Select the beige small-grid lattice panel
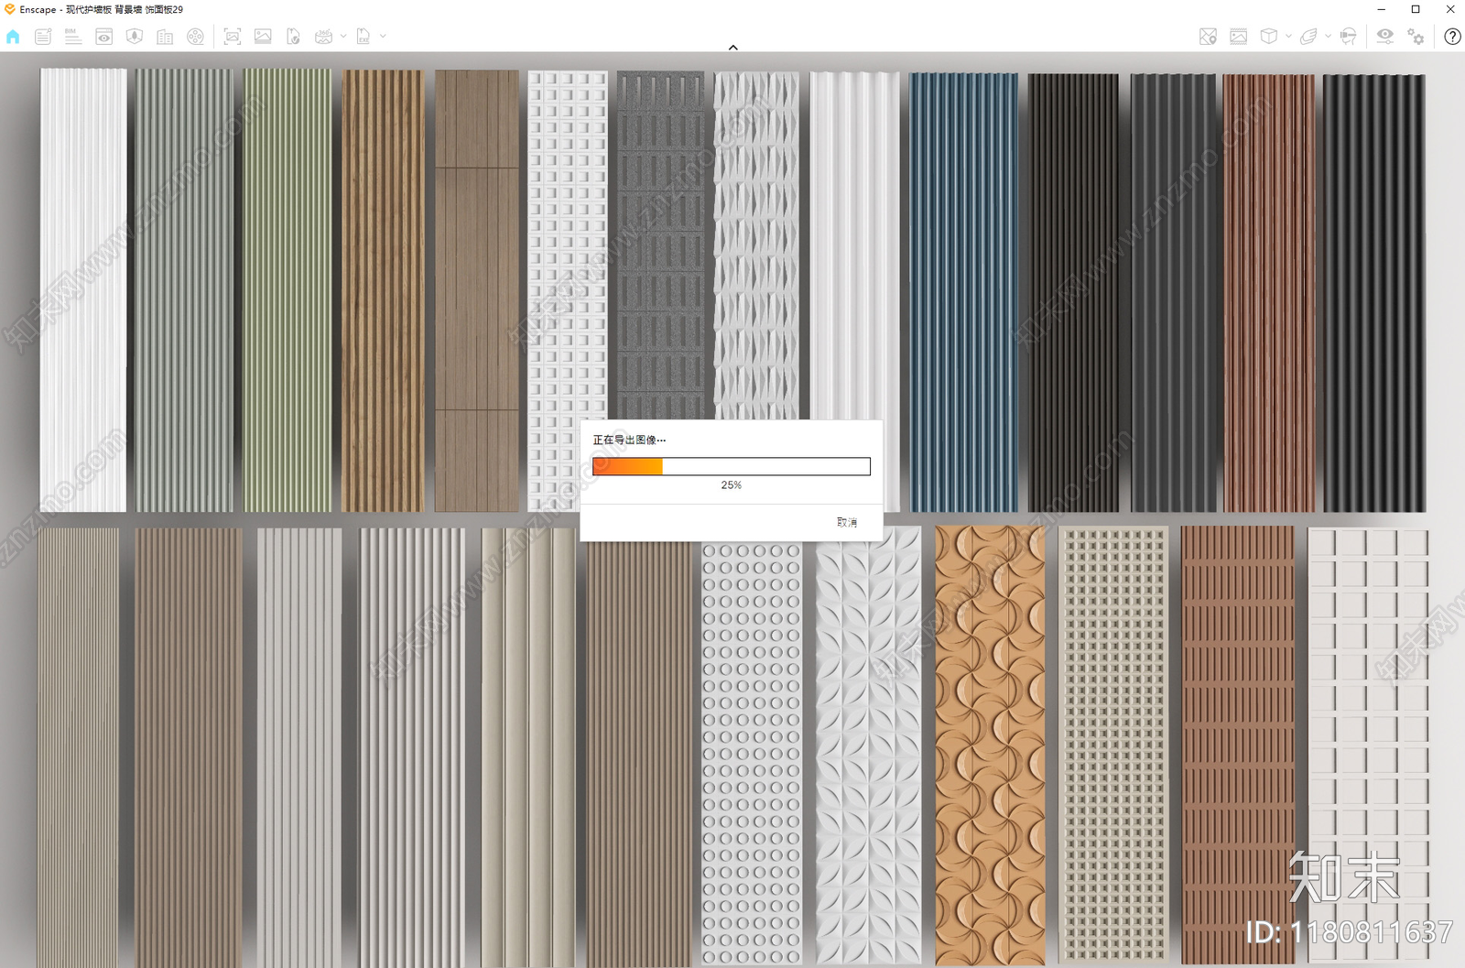Viewport: 1465px width, 968px height. click(1114, 745)
